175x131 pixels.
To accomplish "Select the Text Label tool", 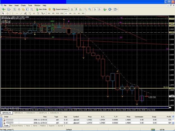I will point(38,13).
